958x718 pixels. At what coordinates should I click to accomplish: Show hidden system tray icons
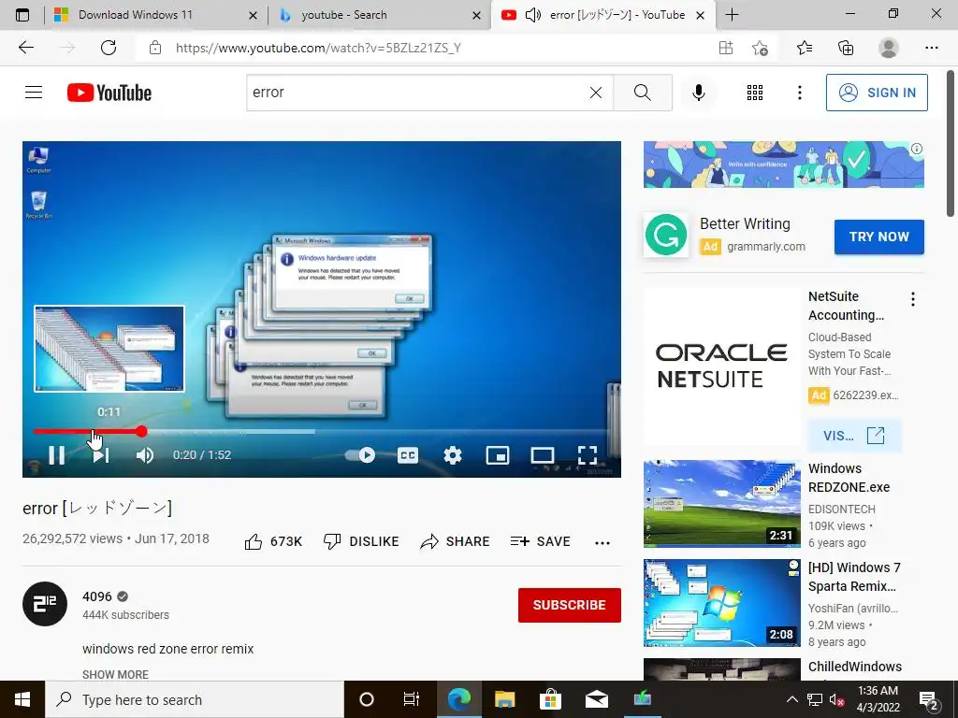click(x=791, y=699)
